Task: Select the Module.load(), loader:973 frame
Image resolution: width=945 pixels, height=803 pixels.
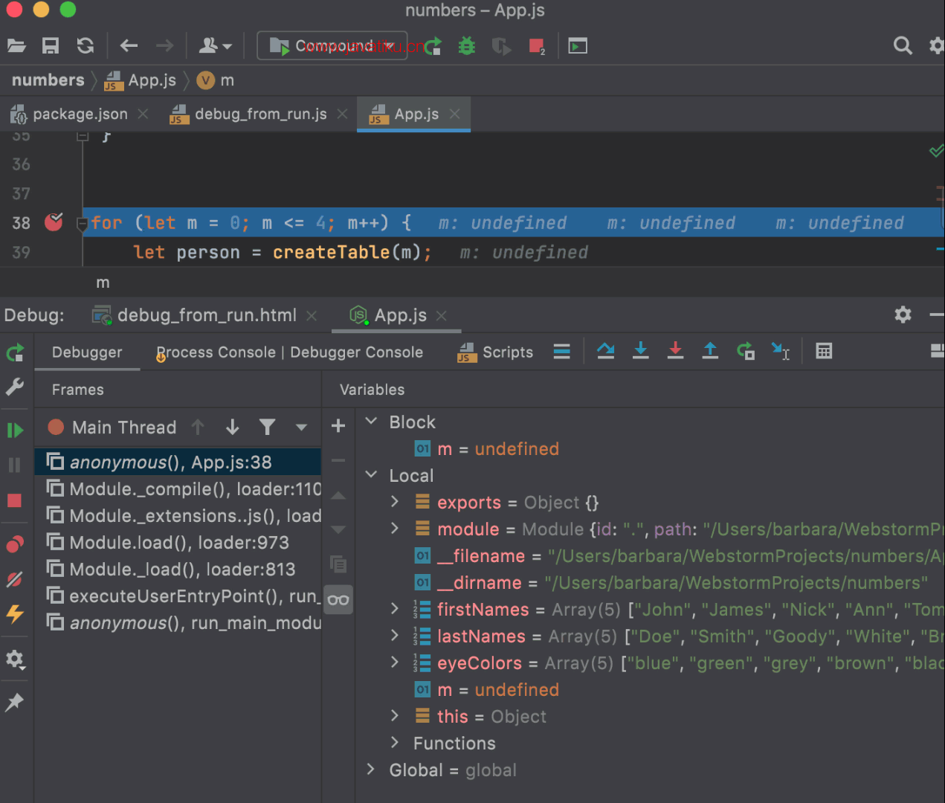Action: tap(178, 543)
